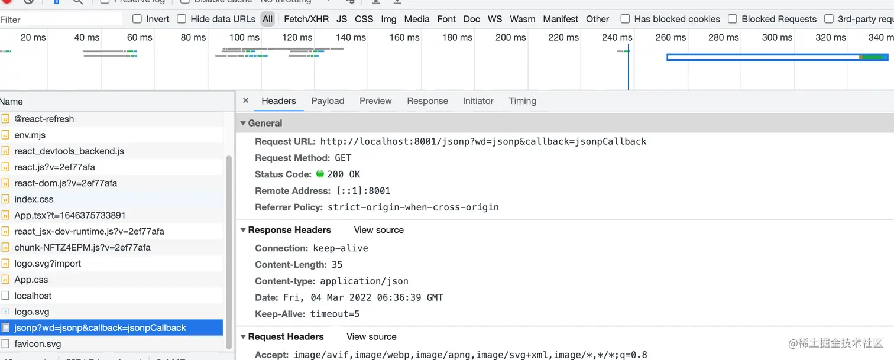Image resolution: width=894 pixels, height=360 pixels.
Task: Click the icon beside react.js?v=2ef77afa
Action: pyautogui.click(x=5, y=167)
